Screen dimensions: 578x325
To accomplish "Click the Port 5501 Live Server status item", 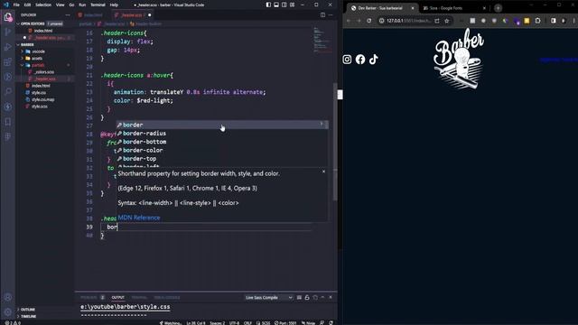I will coord(285,323).
